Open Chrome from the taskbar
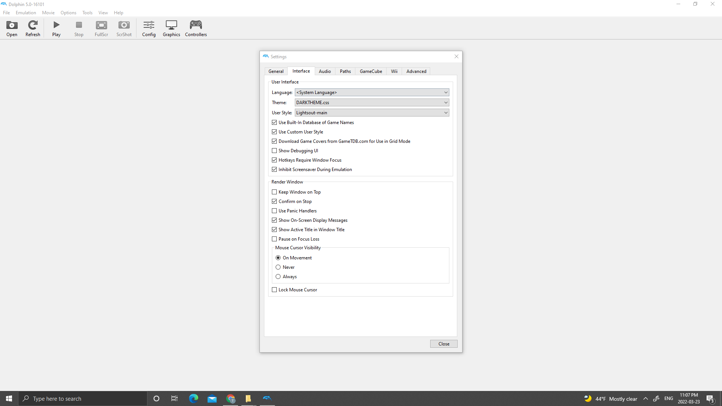 click(231, 398)
